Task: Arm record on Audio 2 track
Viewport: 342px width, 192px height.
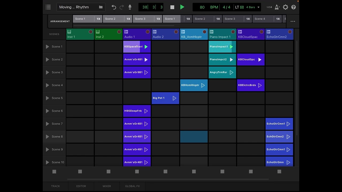Action: pos(176,32)
